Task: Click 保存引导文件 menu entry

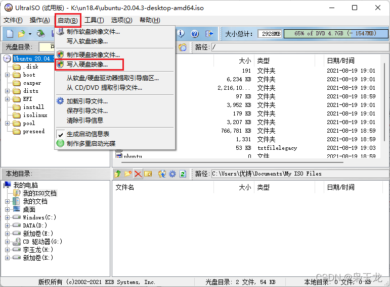Action: tap(87, 111)
